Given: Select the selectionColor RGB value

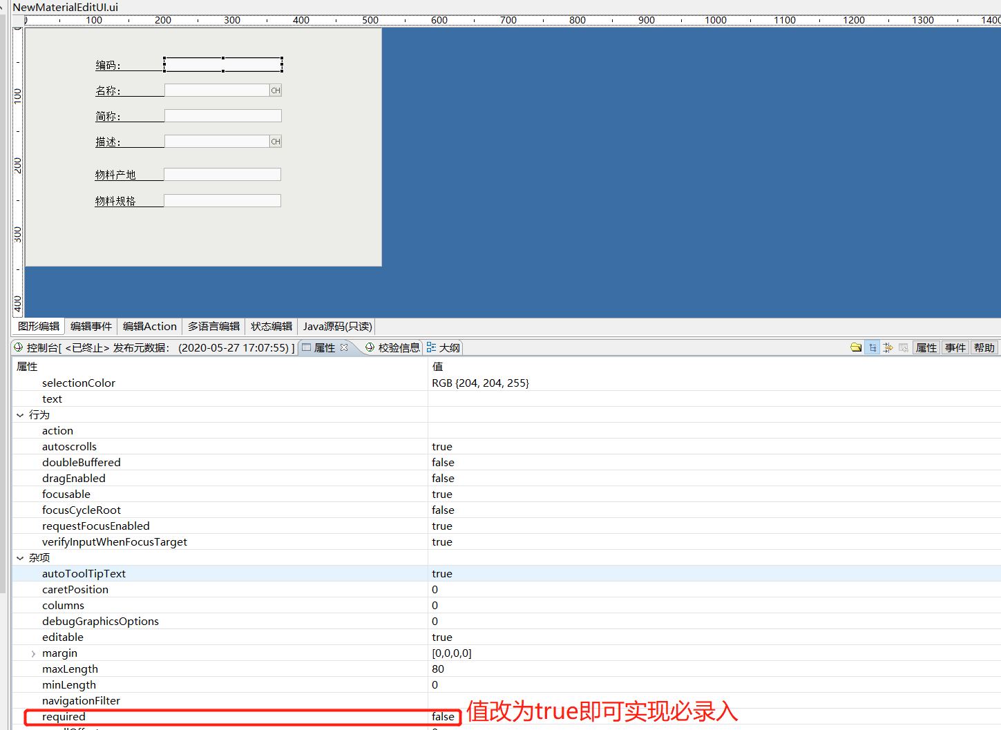Looking at the screenshot, I should click(x=479, y=383).
